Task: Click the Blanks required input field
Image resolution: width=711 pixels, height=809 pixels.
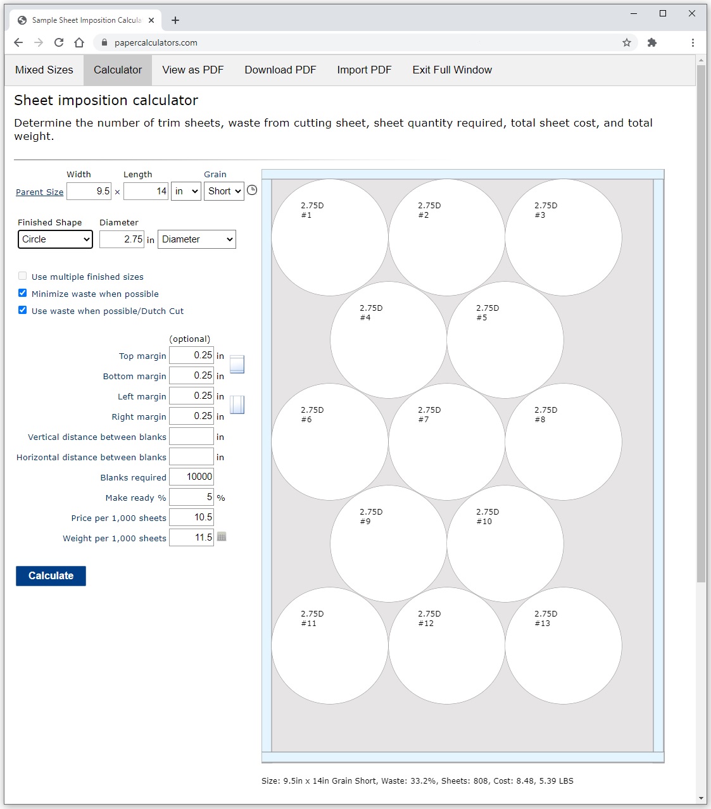Action: click(192, 477)
